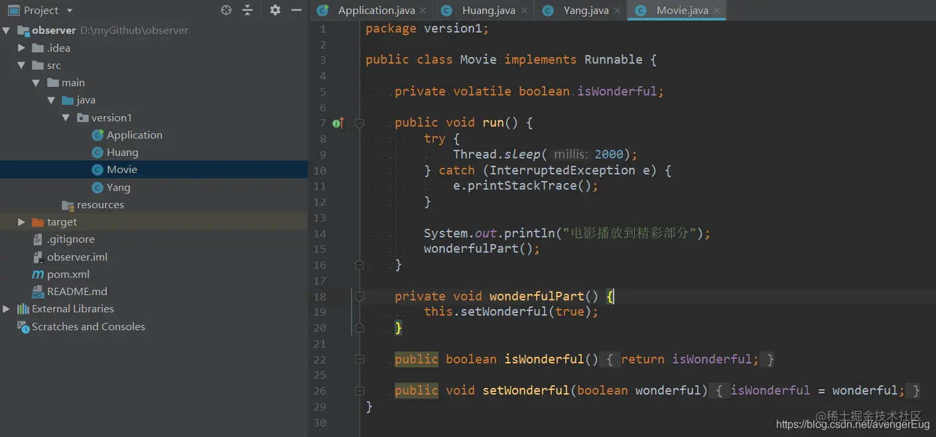
Task: Click the External Libraries icon
Action: point(23,308)
